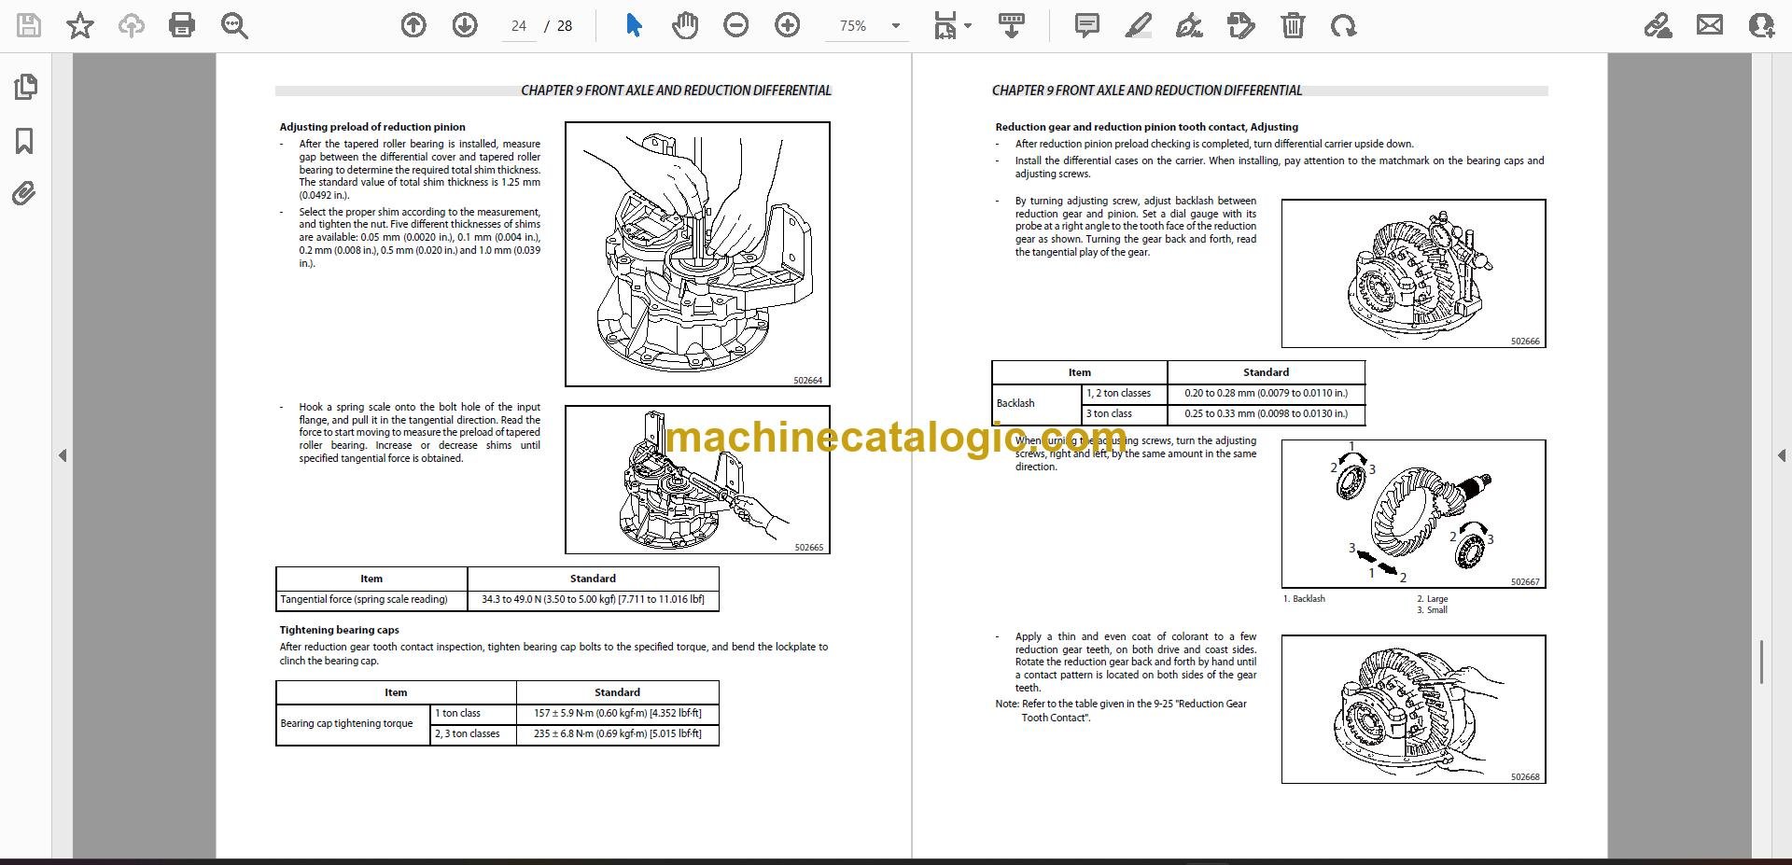The height and width of the screenshot is (865, 1792).
Task: Click heading 'Reduction gear and reduction pinion tooth contact, Adjusting'
Action: coord(1146,127)
